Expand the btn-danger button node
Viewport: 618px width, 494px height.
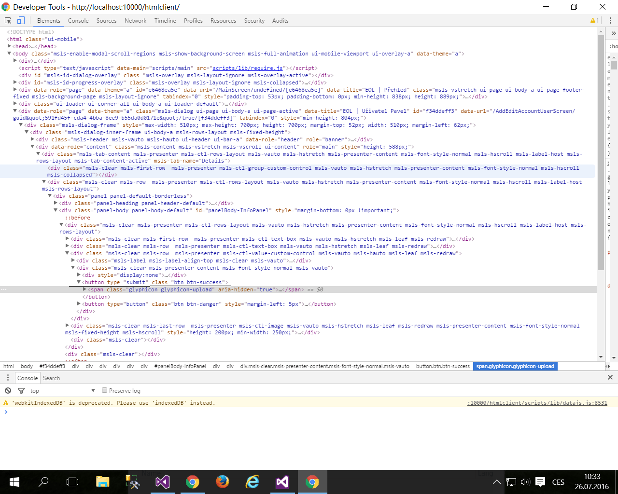click(79, 304)
